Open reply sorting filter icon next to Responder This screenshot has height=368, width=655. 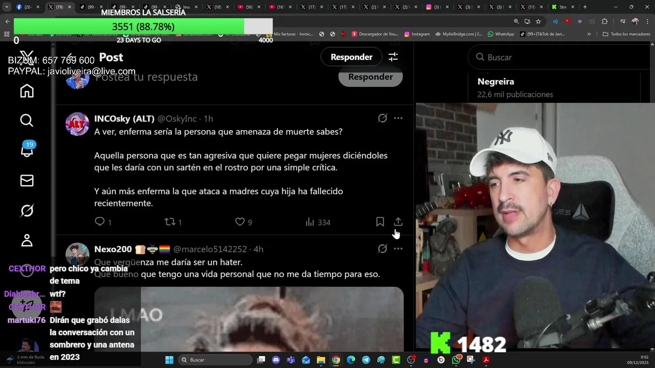pos(393,57)
